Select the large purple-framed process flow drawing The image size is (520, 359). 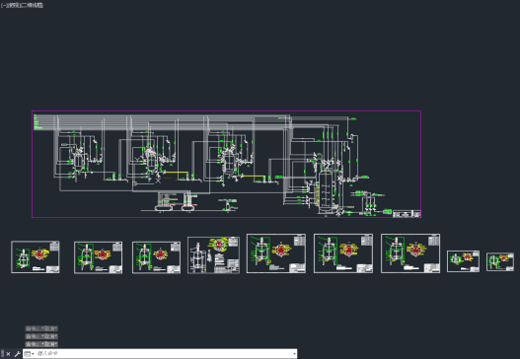point(227,164)
